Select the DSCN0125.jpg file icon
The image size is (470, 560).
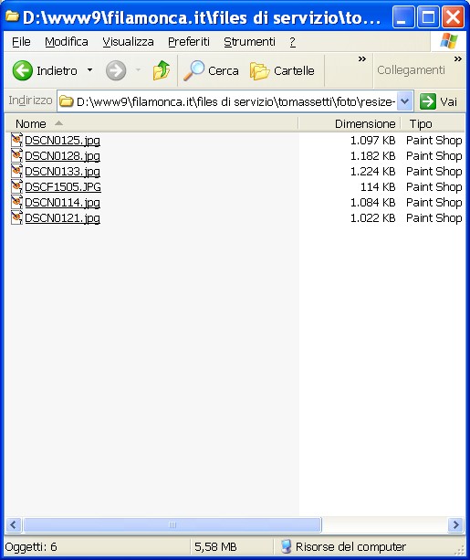16,140
